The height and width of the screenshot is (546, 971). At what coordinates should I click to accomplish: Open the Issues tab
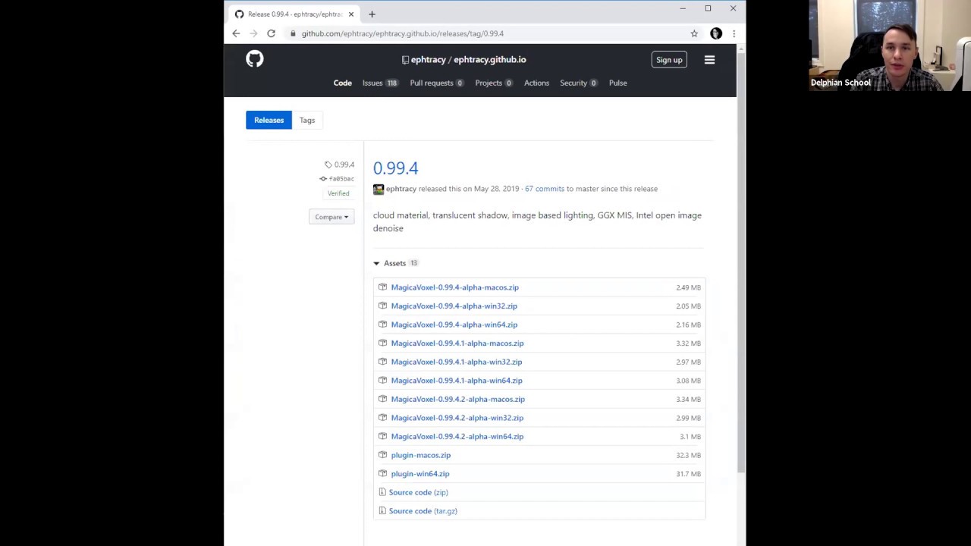tap(380, 83)
